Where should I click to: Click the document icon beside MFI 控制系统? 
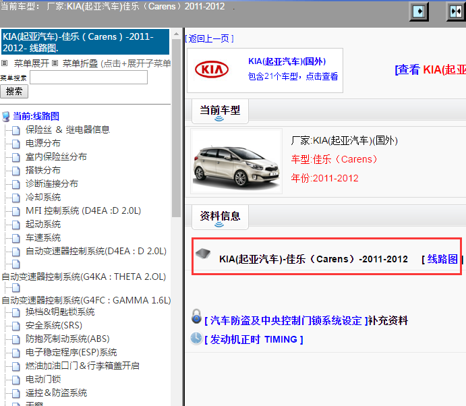pos(16,211)
